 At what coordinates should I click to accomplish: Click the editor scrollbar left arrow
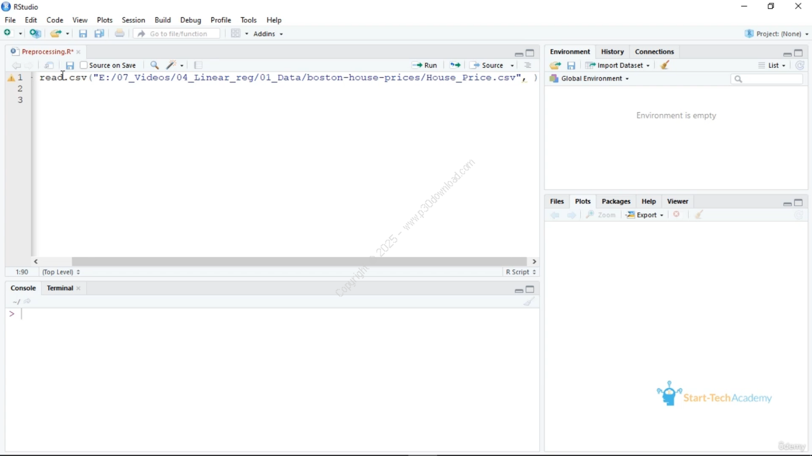click(36, 262)
